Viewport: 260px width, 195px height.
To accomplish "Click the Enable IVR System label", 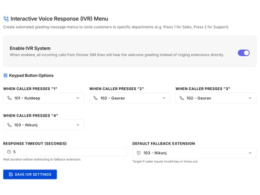I will [x=30, y=48].
